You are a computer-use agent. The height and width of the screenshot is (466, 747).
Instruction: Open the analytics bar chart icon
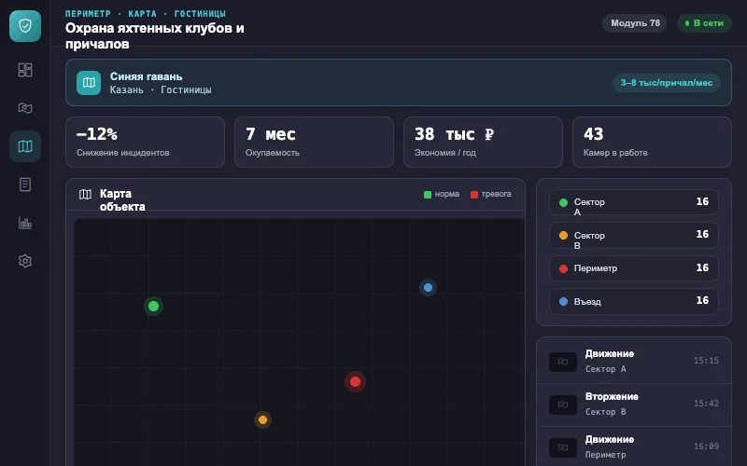coord(25,223)
